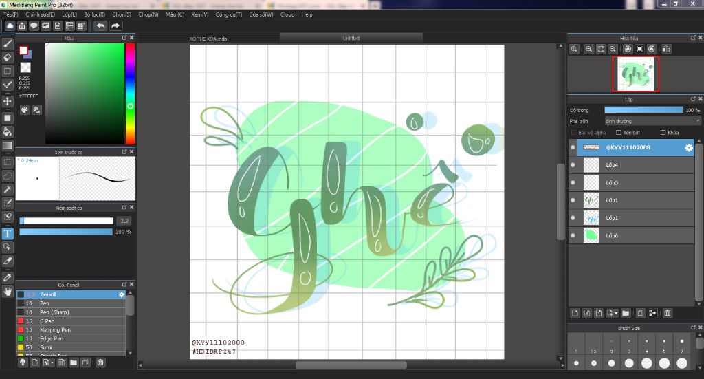
Task: Hide the Lớp6 layer
Action: [573, 235]
